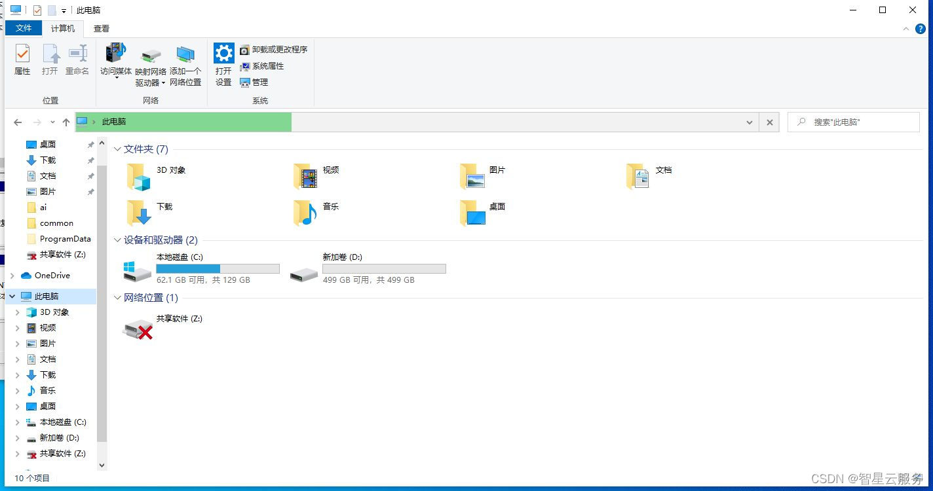This screenshot has height=491, width=933.
Task: Collapse the ribbon with the chevron
Action: point(906,29)
